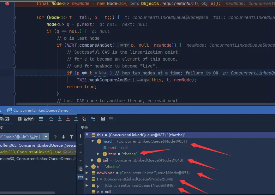
Task: Switch to the 控制台 console tab
Action: click(26, 119)
